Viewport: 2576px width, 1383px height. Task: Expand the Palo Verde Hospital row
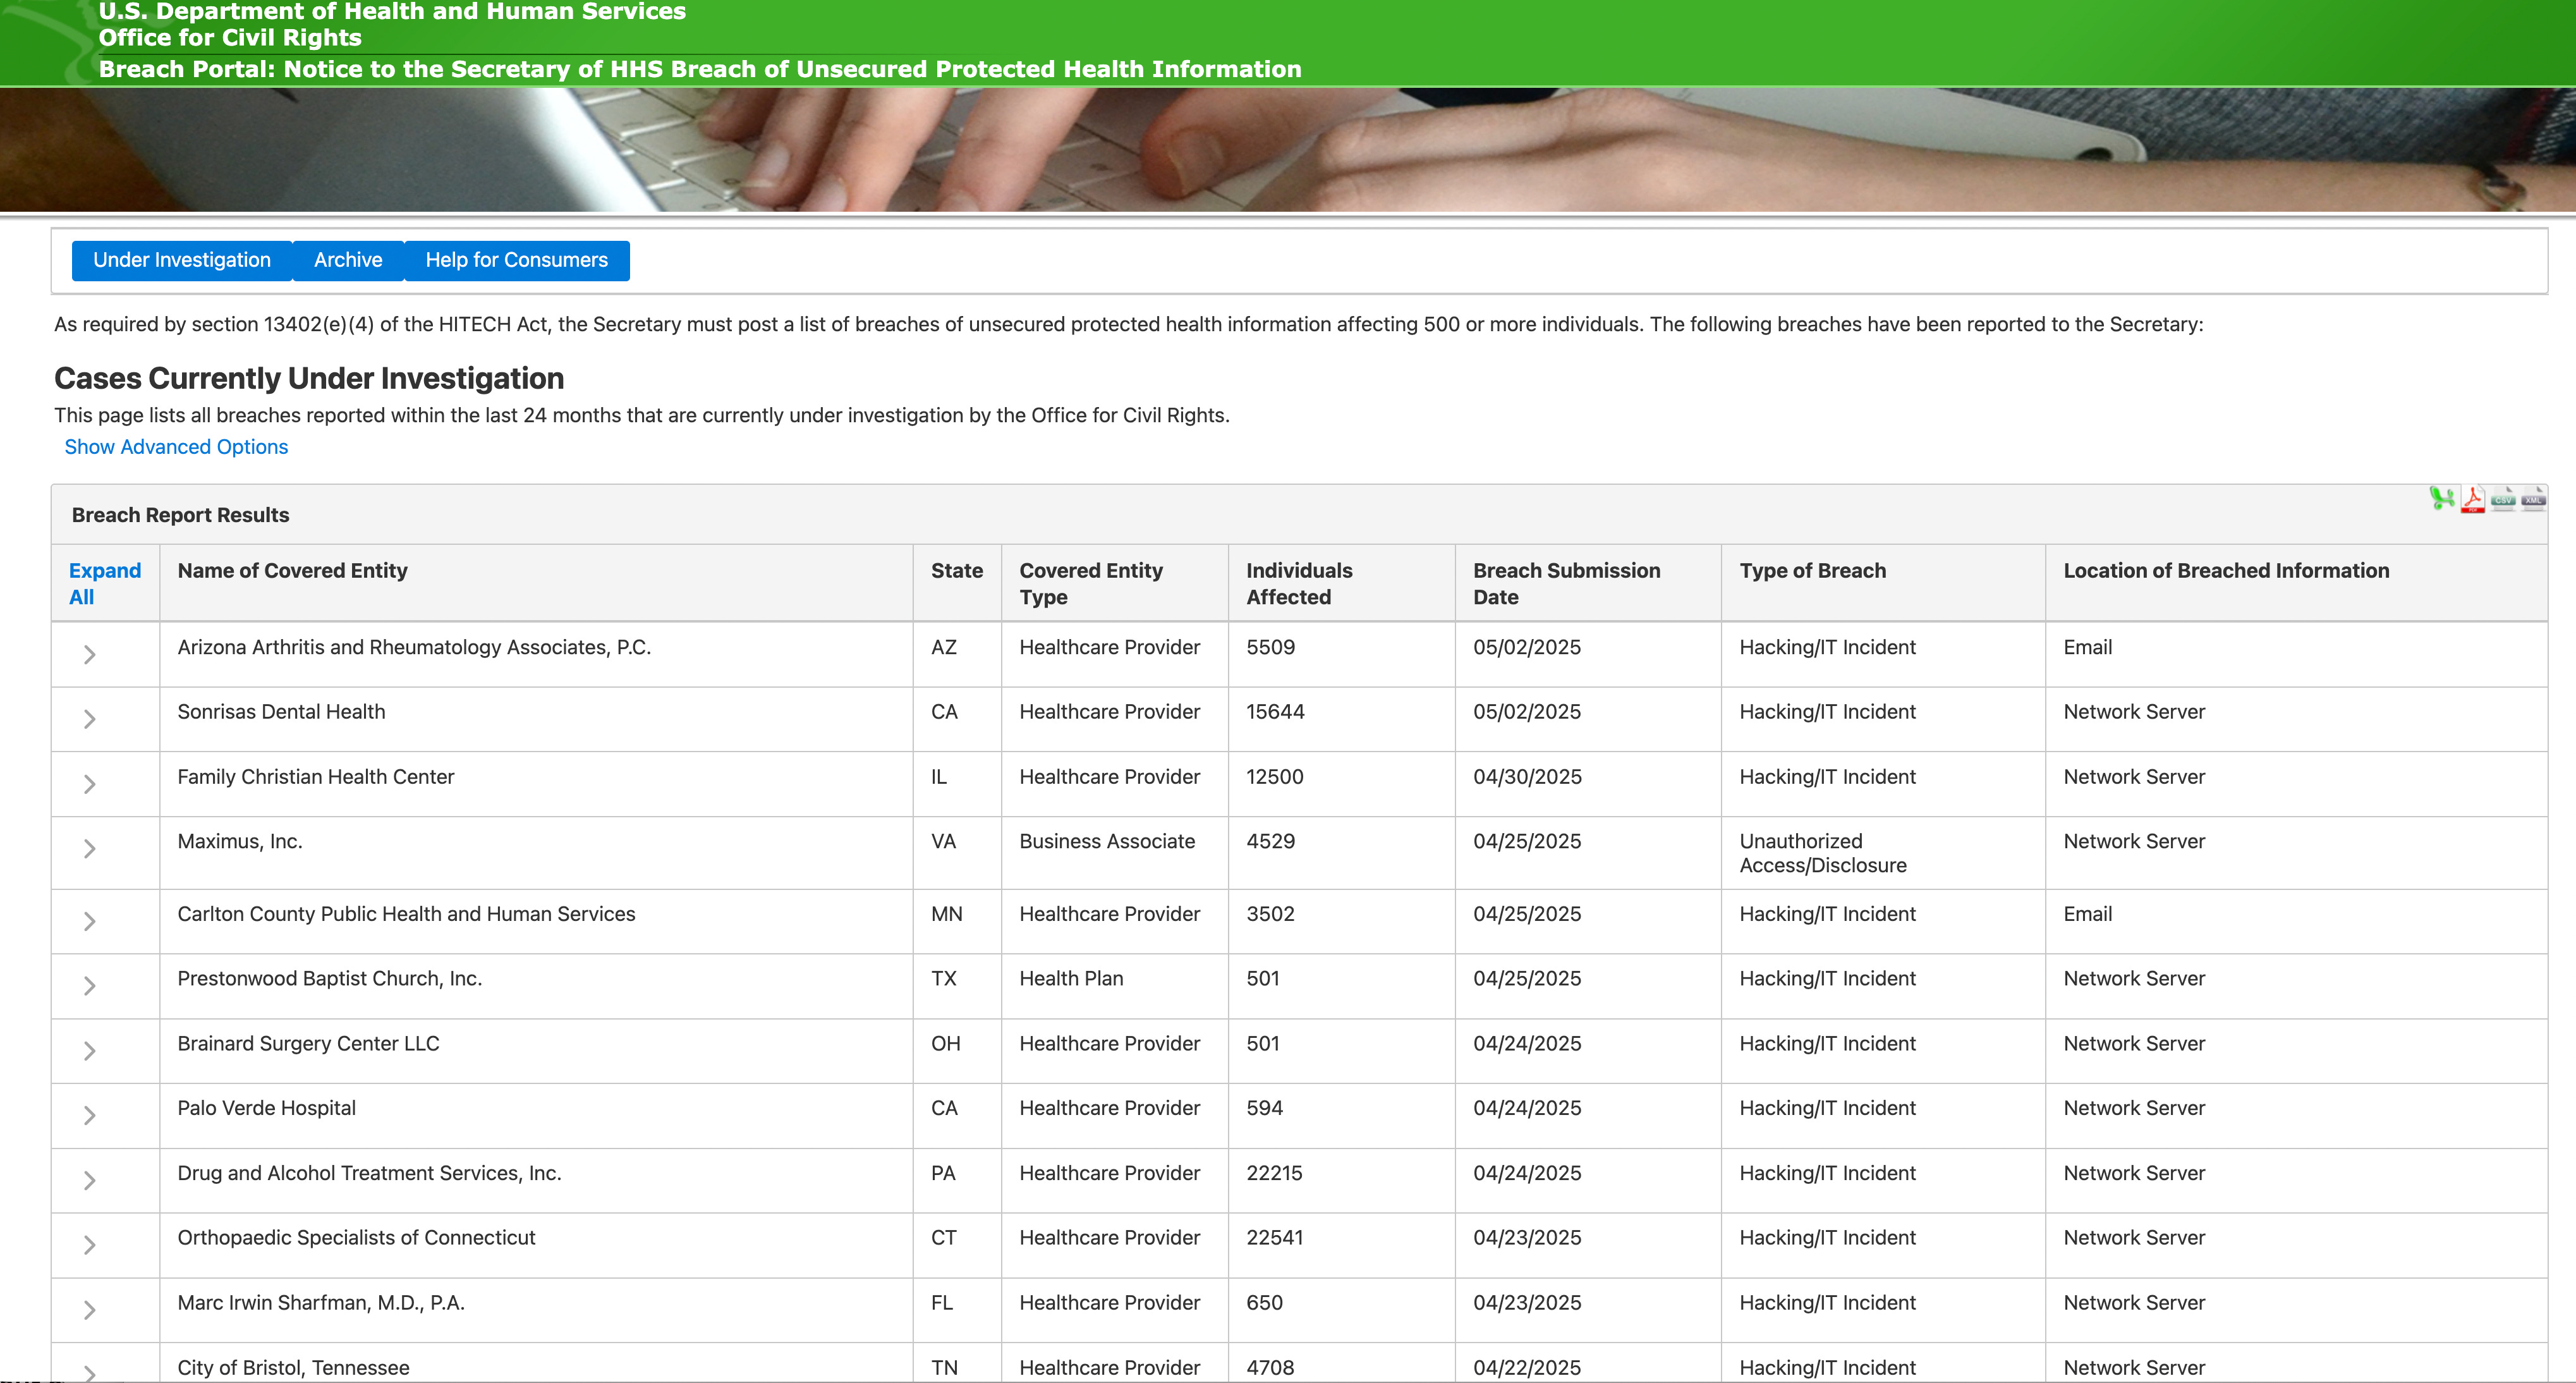89,1115
